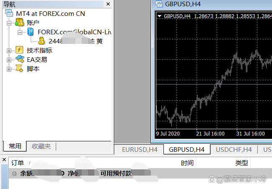Screen dimensions: 272x189
Task: Click the GBPUSD,H4 chart info dropdown triangle
Action: [159, 16]
